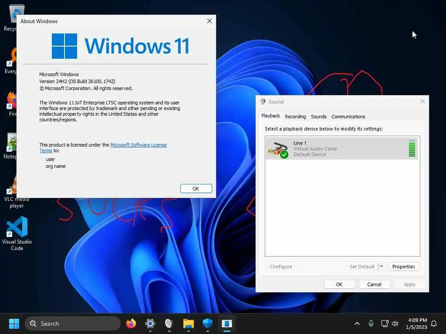The height and width of the screenshot is (334, 446).
Task: Switch to the Playback tab
Action: coord(270,116)
